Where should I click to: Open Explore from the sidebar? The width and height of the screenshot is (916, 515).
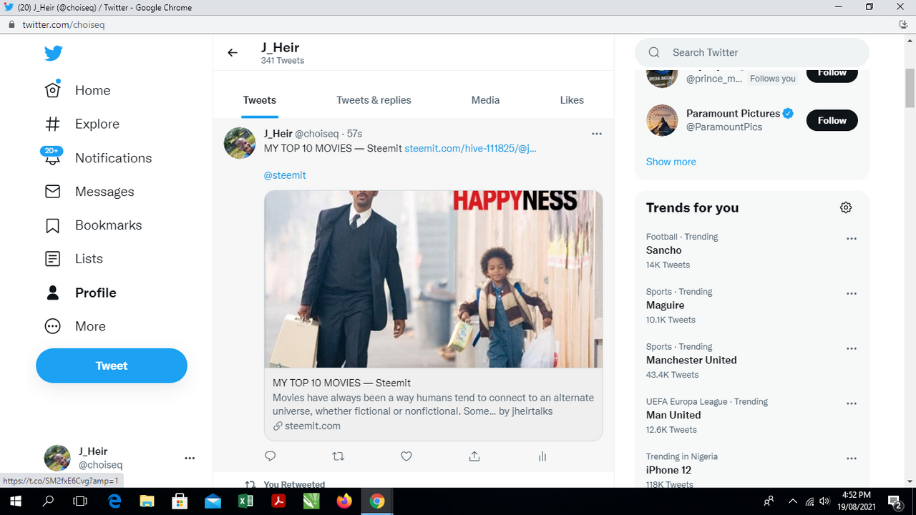point(82,124)
